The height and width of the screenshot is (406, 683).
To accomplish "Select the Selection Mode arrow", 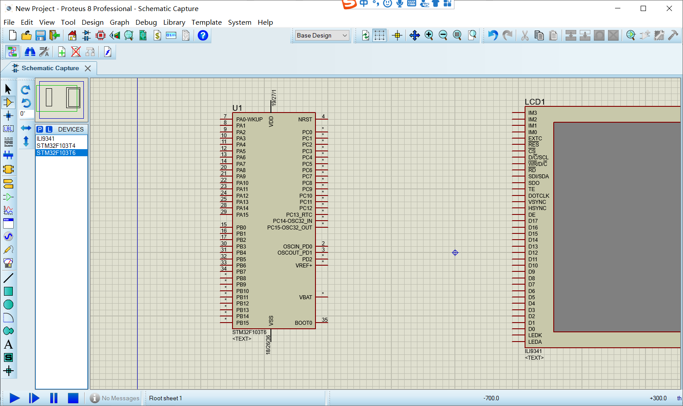I will coord(8,89).
